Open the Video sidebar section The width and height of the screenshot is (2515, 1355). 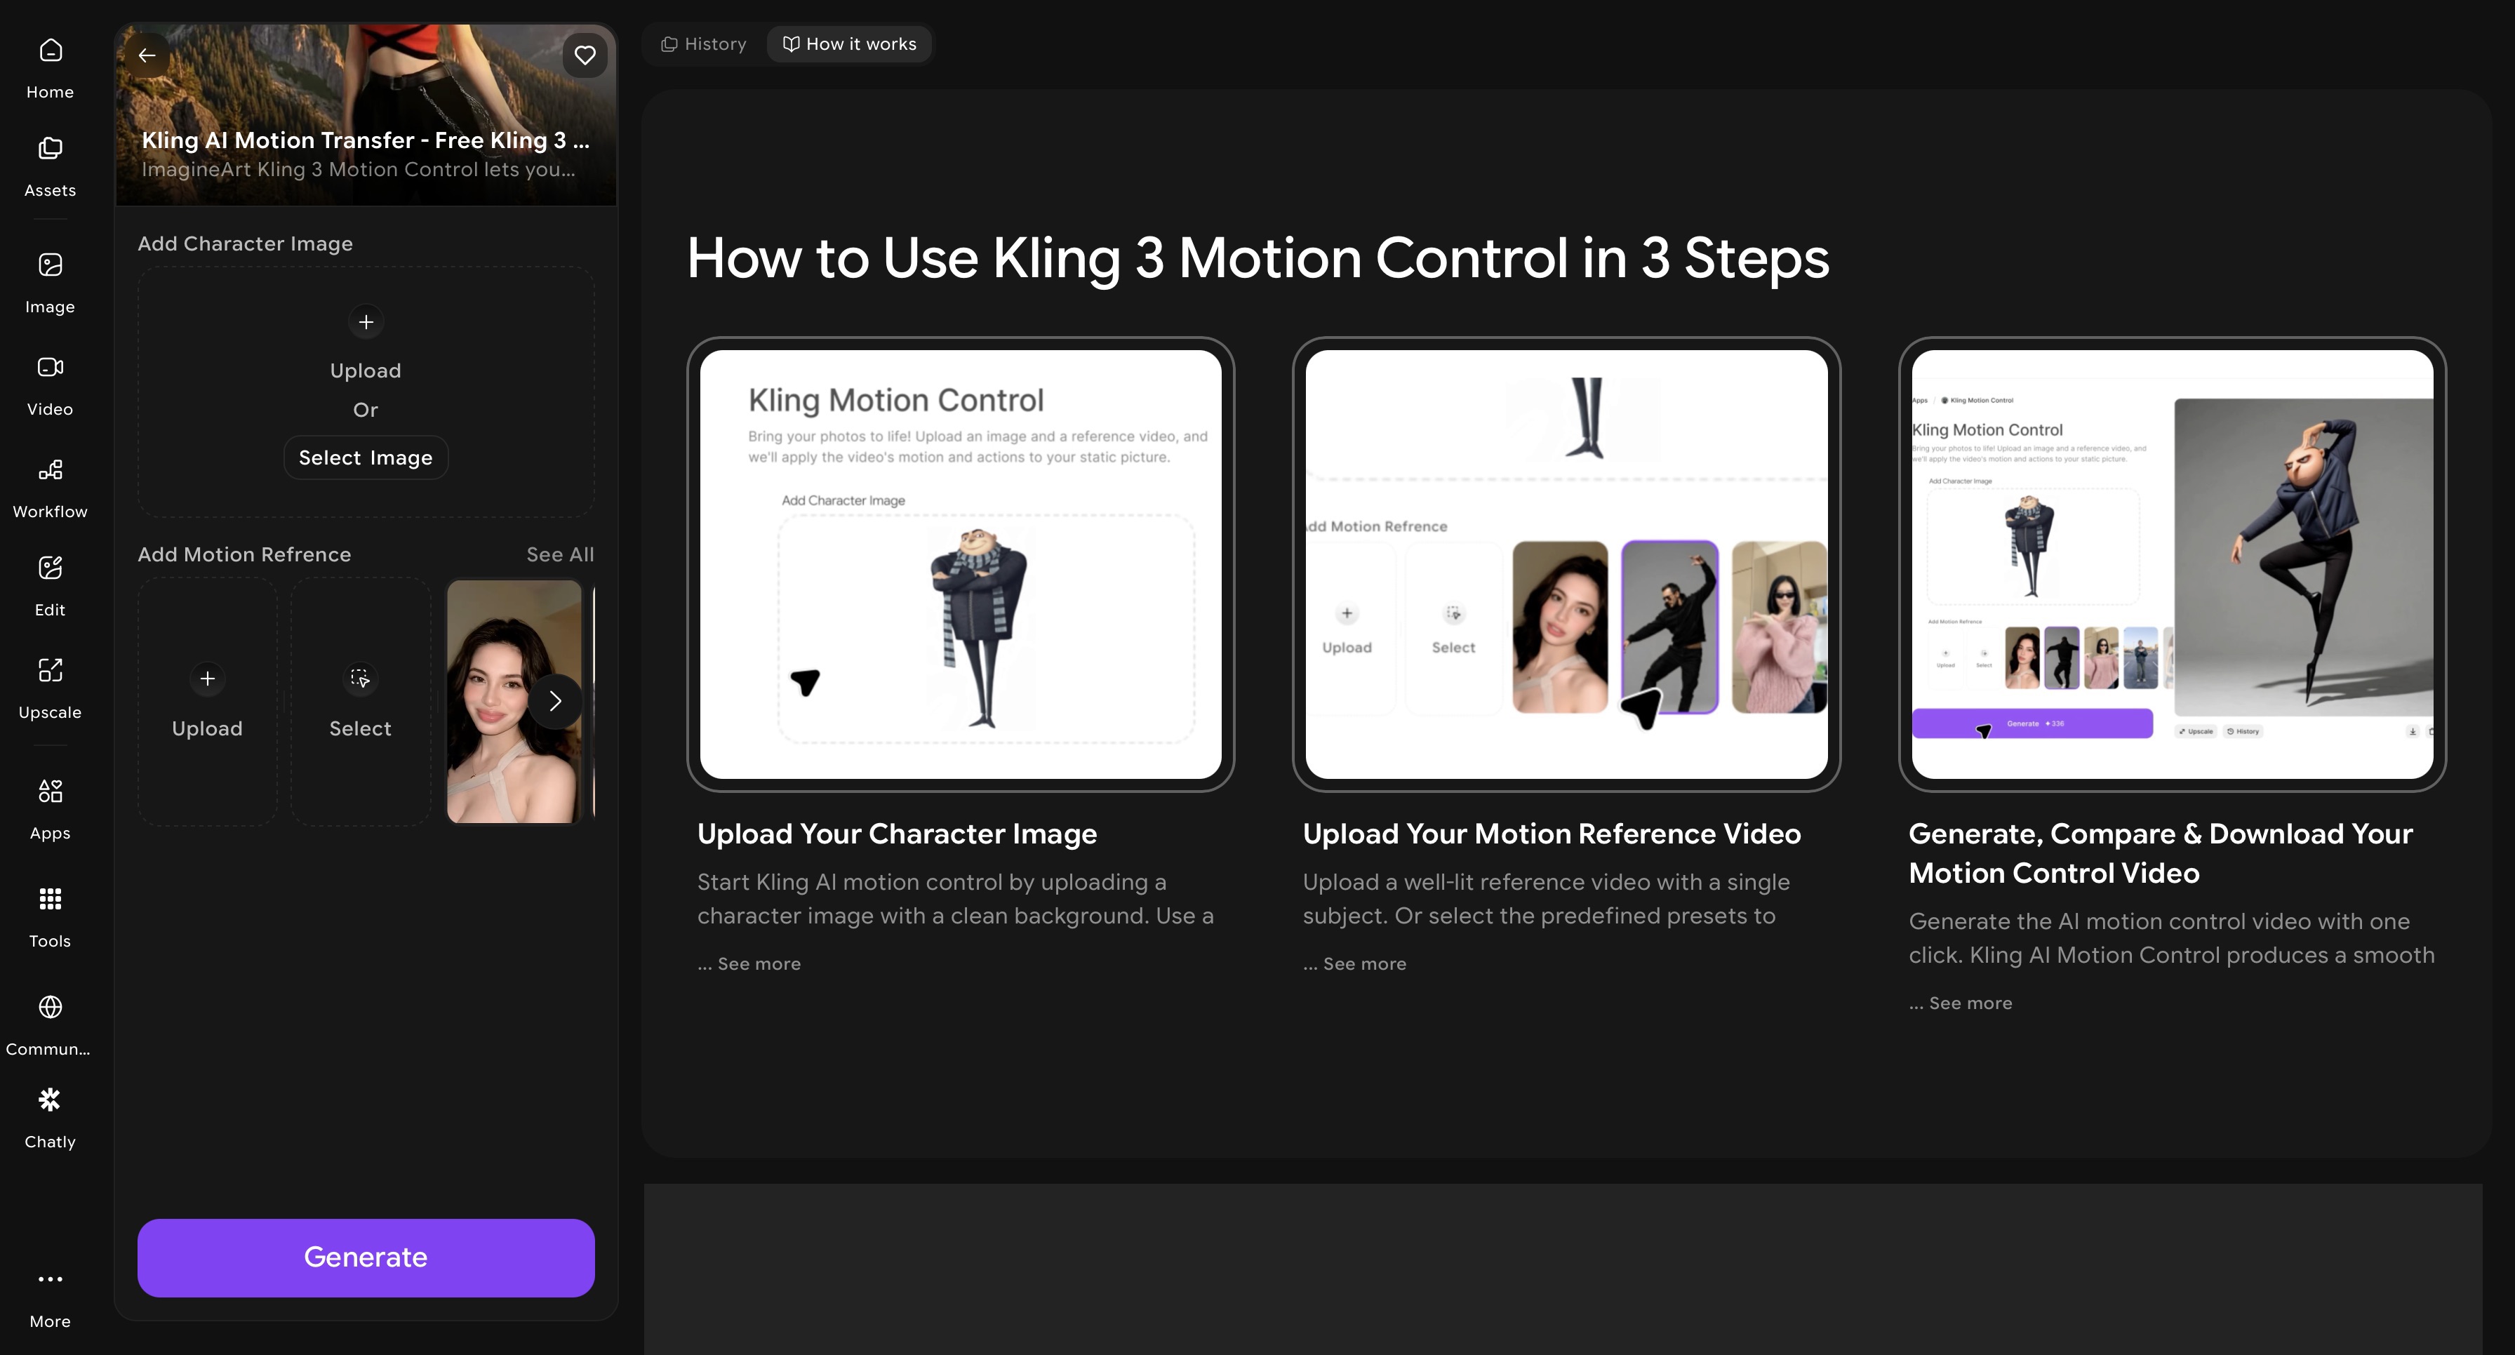50,385
